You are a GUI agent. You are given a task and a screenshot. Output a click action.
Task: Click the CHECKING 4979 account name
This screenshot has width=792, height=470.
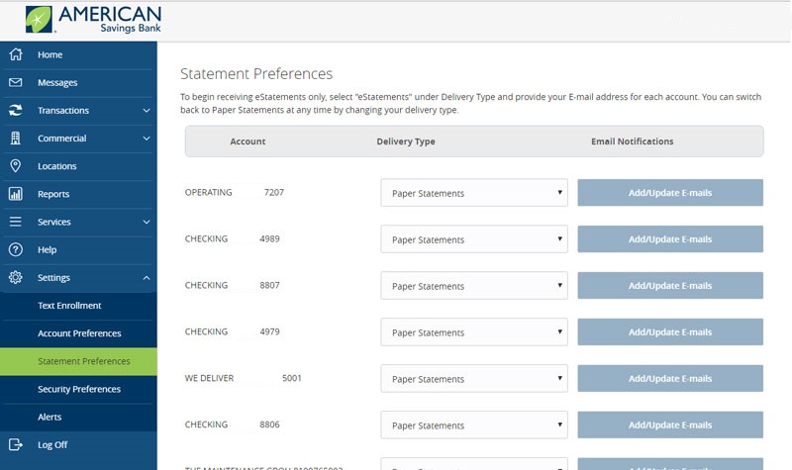tap(233, 331)
